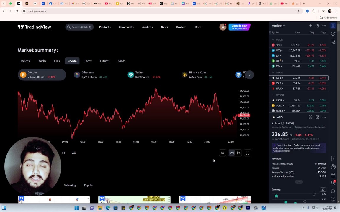Bookmark this page with the star
Viewport: 340px width, 212px height.
(x=298, y=11)
